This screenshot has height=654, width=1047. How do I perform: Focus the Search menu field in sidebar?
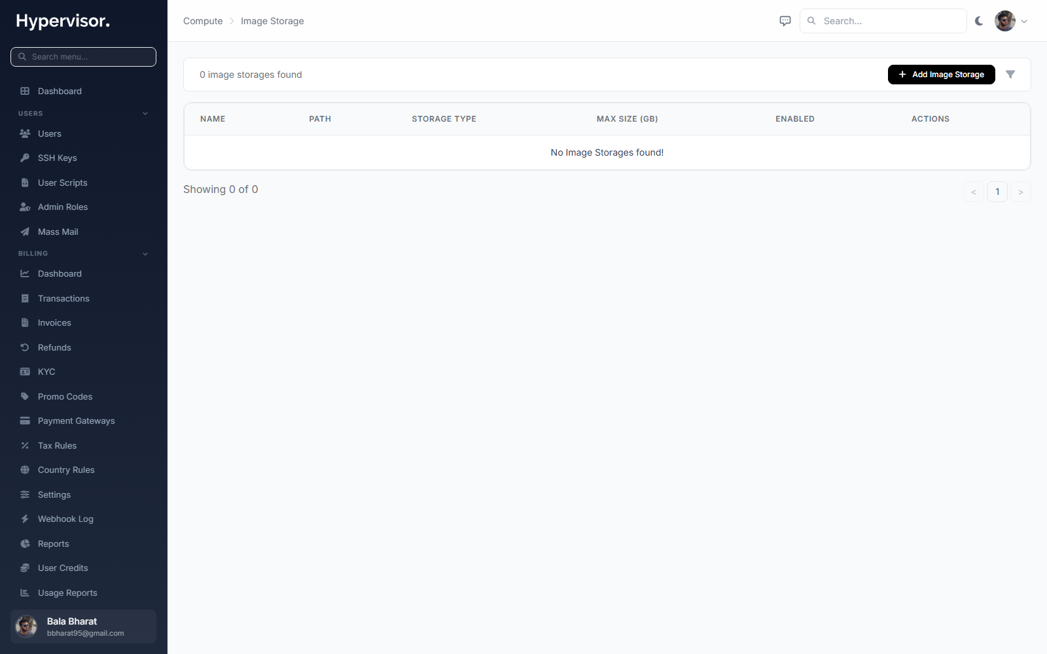point(83,57)
